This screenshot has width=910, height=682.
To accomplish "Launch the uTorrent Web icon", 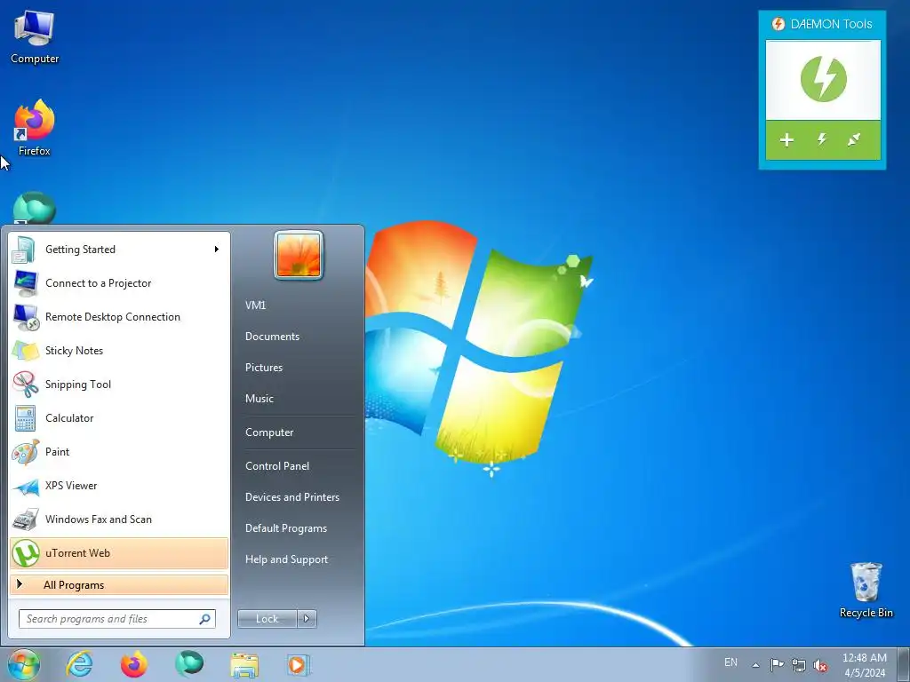I will click(26, 553).
